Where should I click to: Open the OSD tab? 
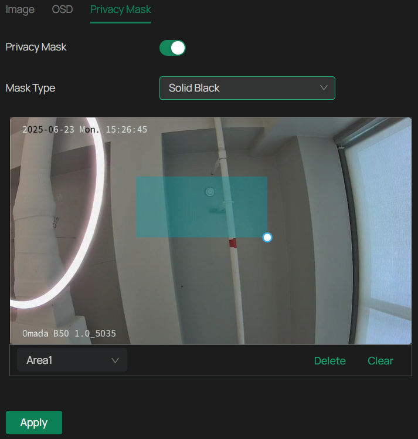point(62,9)
